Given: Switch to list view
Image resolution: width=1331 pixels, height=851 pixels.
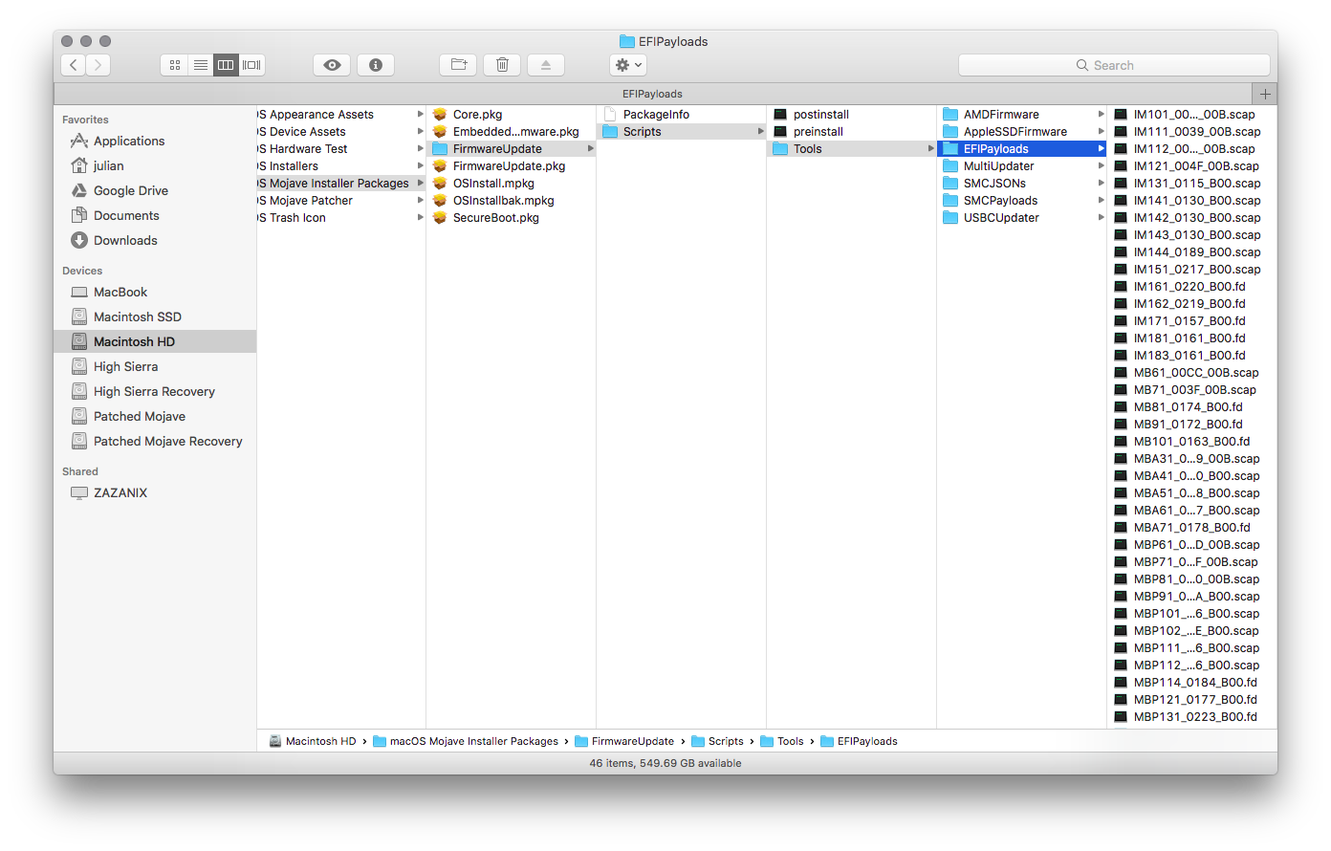Looking at the screenshot, I should coord(201,65).
